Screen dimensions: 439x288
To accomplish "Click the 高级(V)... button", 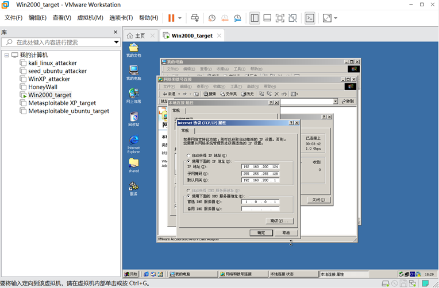I will tap(279, 221).
